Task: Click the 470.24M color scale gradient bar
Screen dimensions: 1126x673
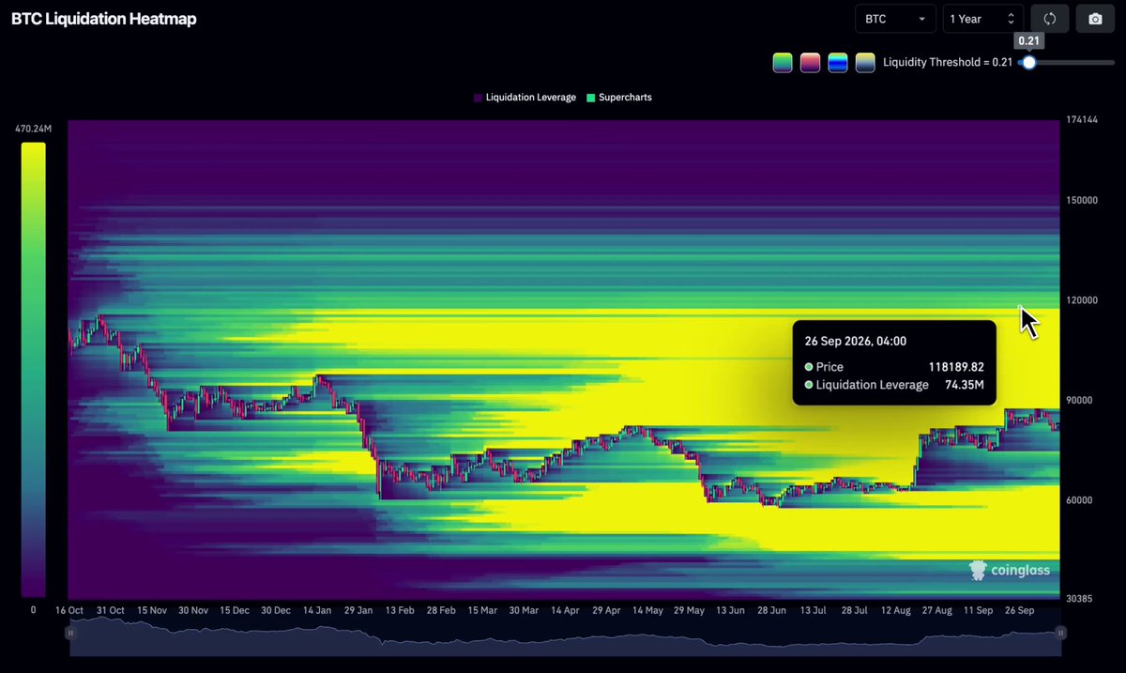Action: coord(33,369)
